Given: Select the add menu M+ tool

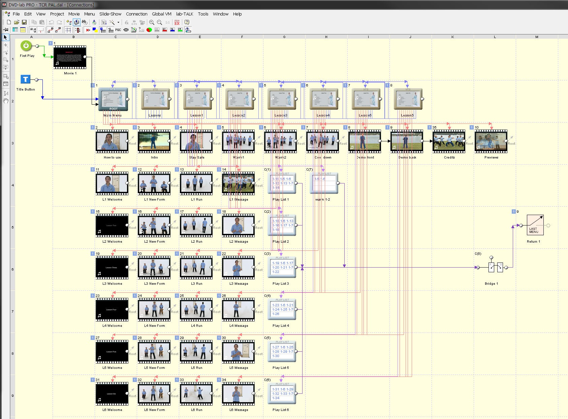Looking at the screenshot, I should coord(5,67).
